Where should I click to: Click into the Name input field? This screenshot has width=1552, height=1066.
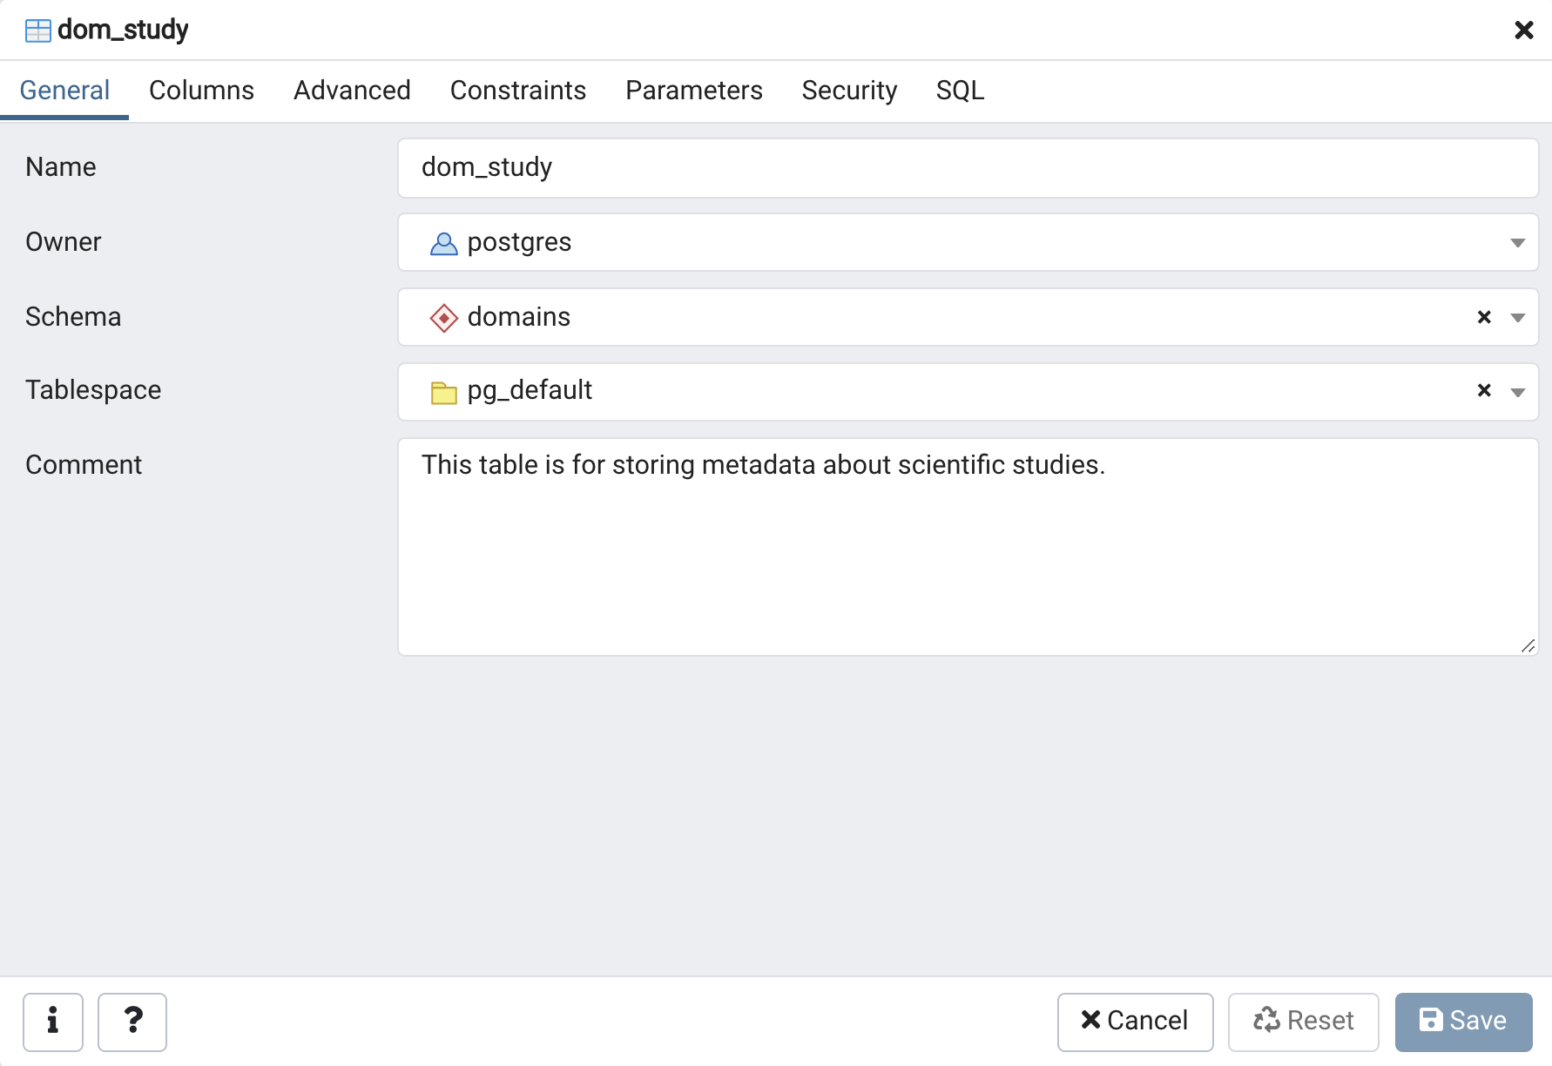pyautogui.click(x=967, y=168)
